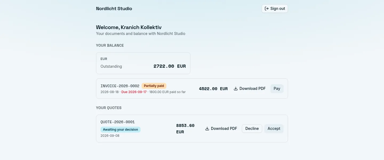This screenshot has width=384, height=160.
Task: Click the 1800.00 EUR paid so far text
Action: coord(167,92)
